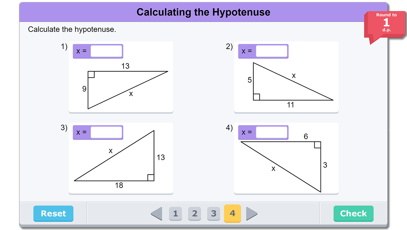Focus the x answer box for question 1
407x230 pixels.
(x=106, y=51)
